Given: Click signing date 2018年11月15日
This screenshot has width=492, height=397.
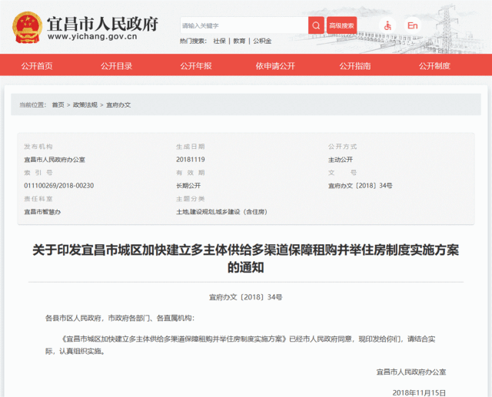Looking at the screenshot, I should pos(419,393).
